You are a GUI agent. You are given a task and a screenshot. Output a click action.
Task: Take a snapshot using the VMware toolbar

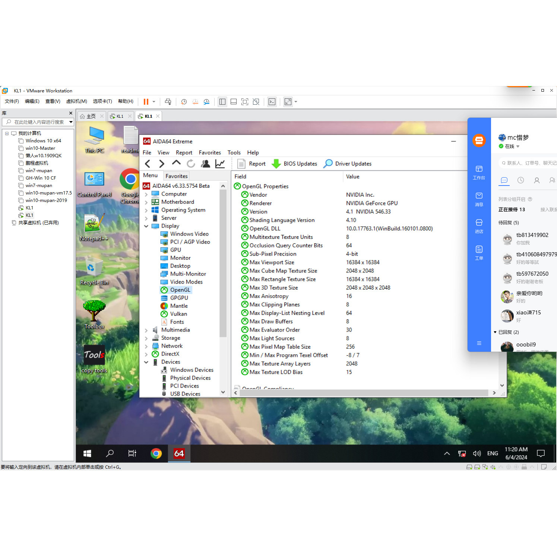(x=184, y=102)
